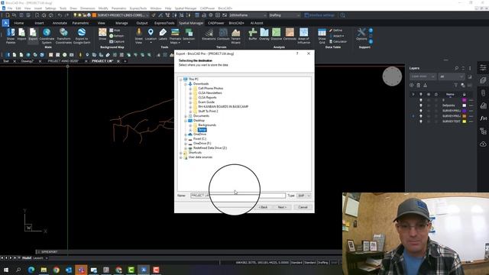Click the Next button in Export dialog
489x275 pixels.
click(282, 207)
